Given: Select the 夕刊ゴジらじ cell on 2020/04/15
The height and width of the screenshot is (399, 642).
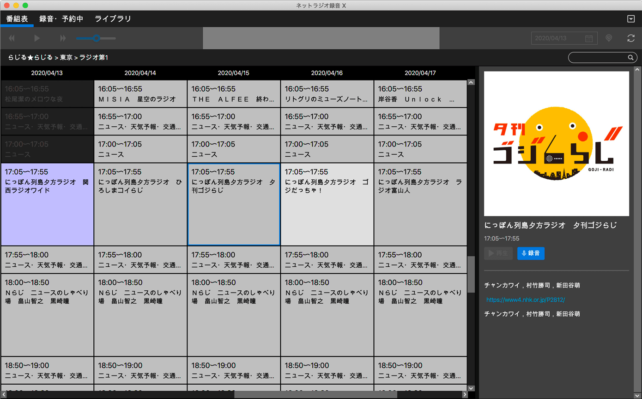Looking at the screenshot, I should pyautogui.click(x=233, y=203).
